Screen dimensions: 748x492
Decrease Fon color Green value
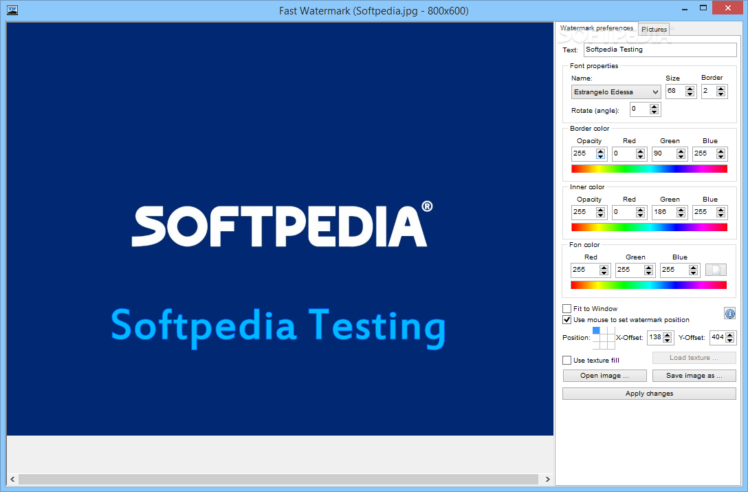[x=648, y=272]
